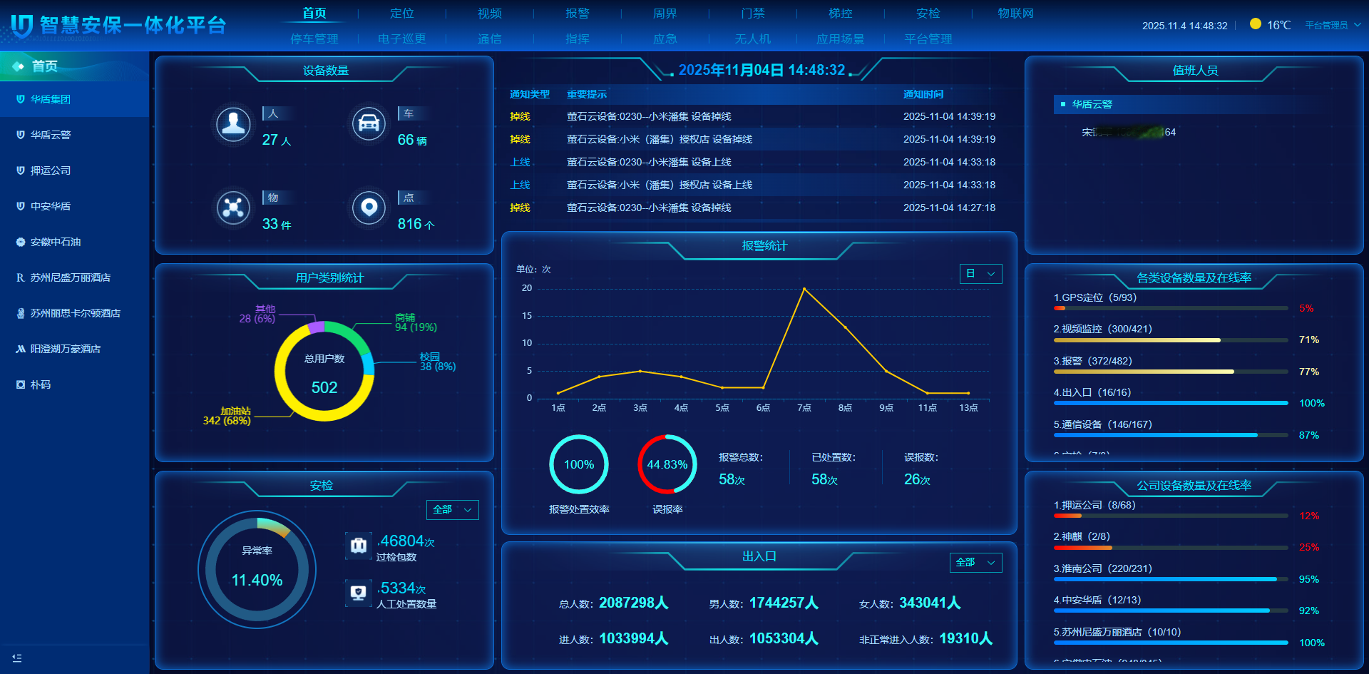
Task: Click the person count icon in 设备数量
Action: (233, 124)
